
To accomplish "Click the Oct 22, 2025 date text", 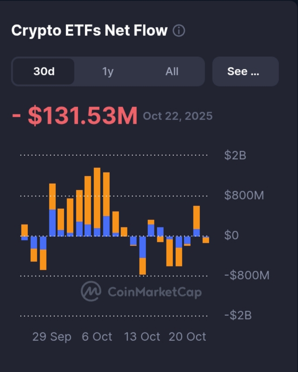I will click(178, 116).
